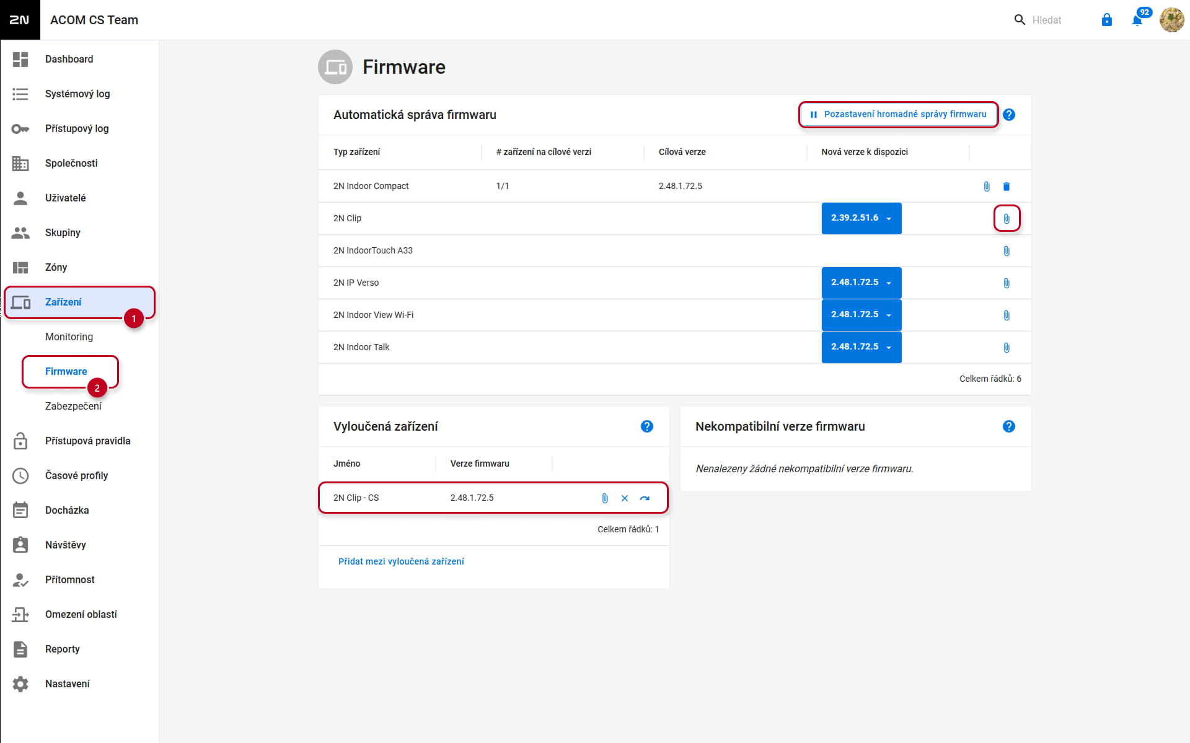Open version dropdown for 2N Indoor Talk

coord(862,347)
